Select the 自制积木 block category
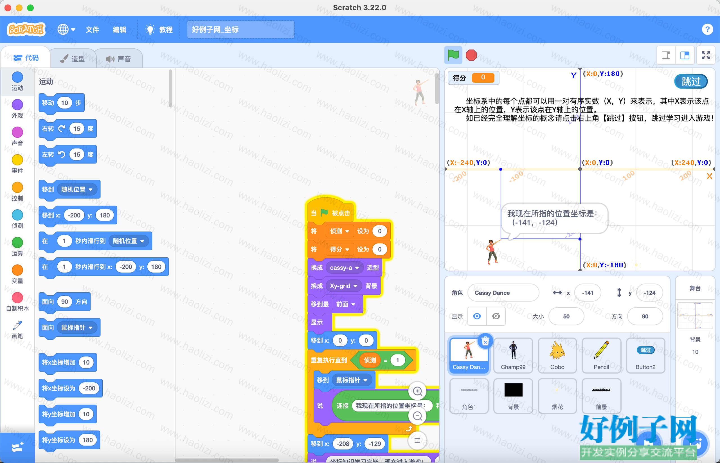The height and width of the screenshot is (463, 720). point(17,302)
